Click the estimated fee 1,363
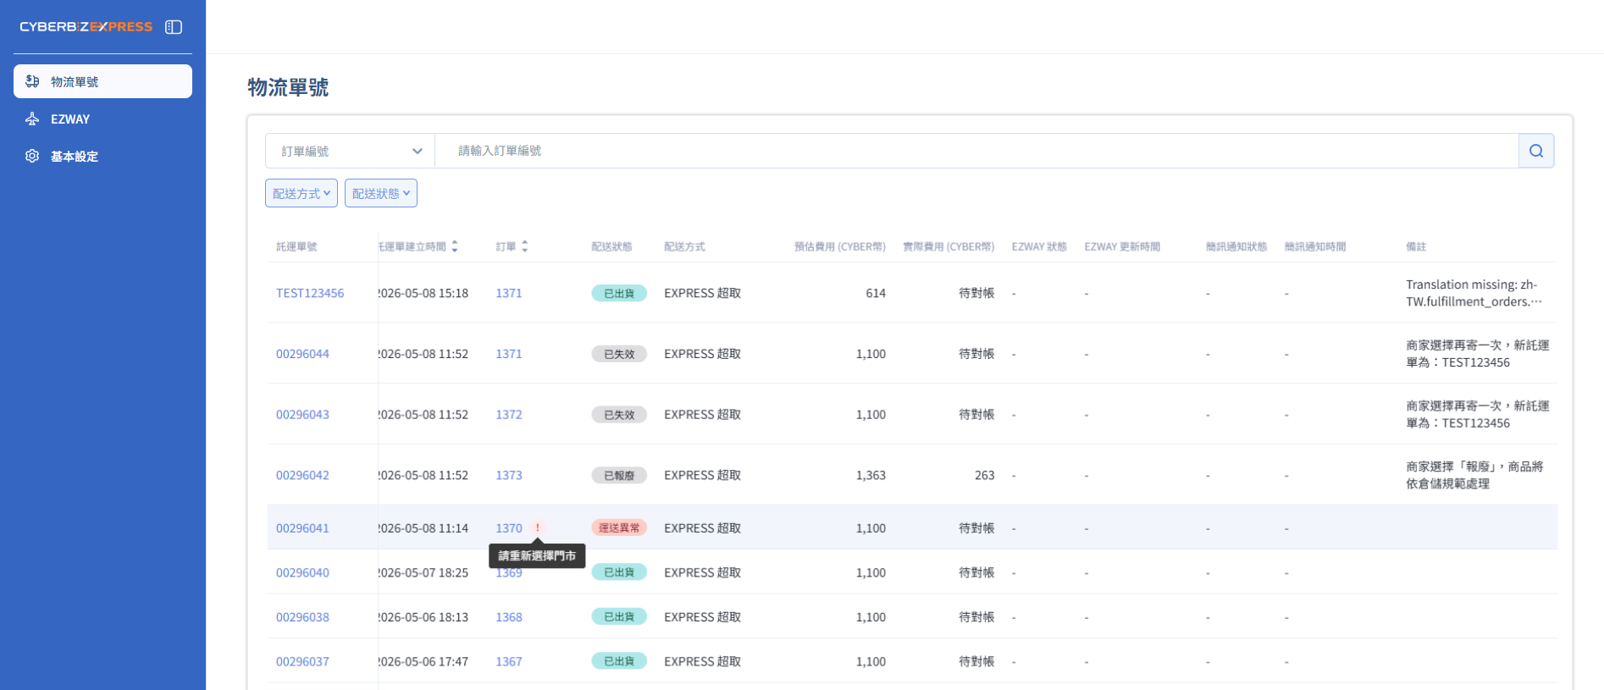 click(871, 476)
